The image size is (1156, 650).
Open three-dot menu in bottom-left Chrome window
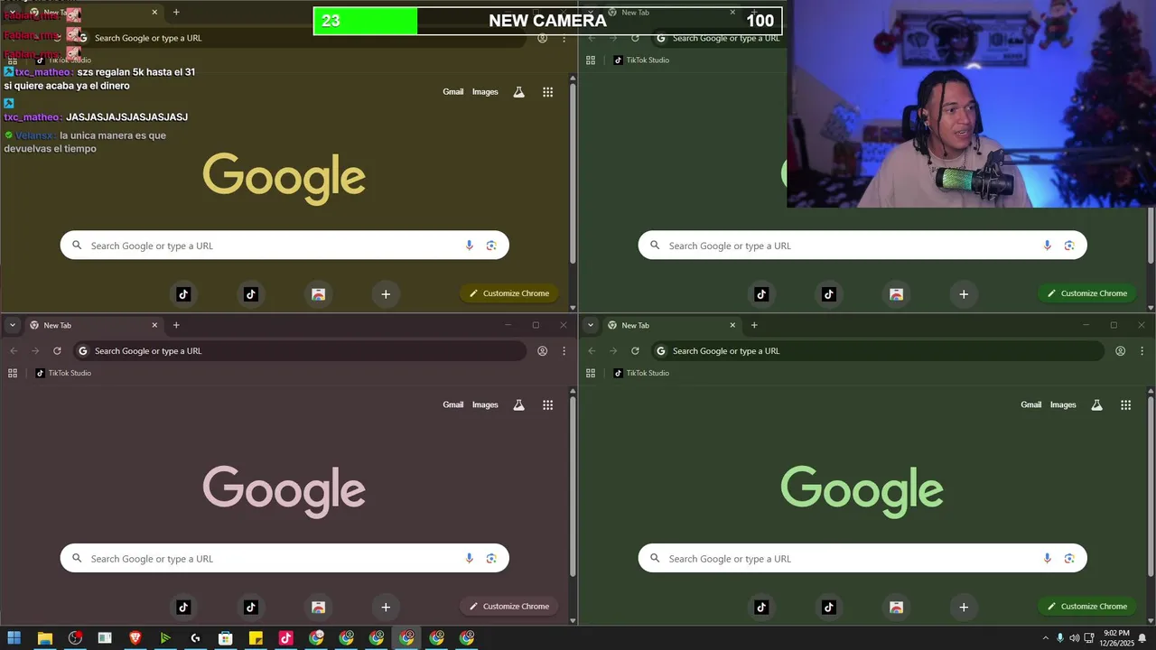(x=564, y=351)
